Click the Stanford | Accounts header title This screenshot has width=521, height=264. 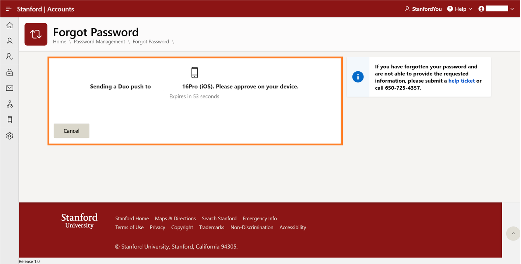point(46,9)
